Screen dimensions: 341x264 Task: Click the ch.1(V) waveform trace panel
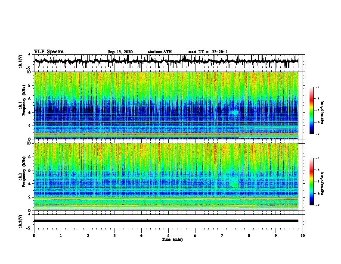click(x=168, y=61)
